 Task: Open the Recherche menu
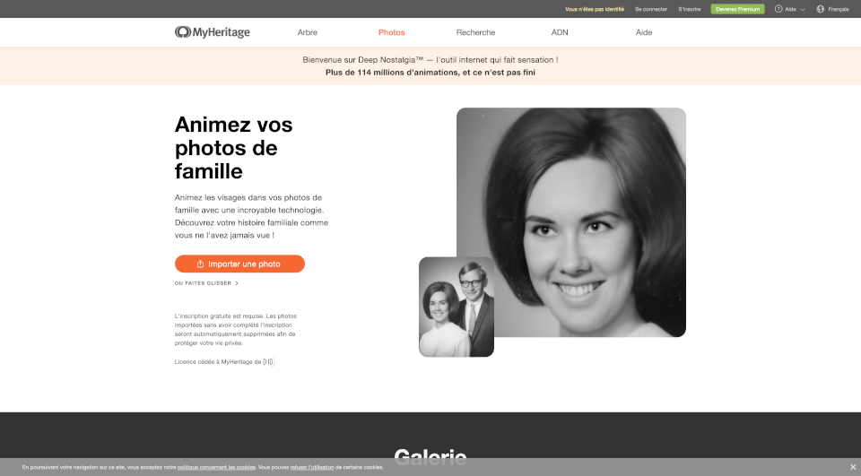point(475,32)
